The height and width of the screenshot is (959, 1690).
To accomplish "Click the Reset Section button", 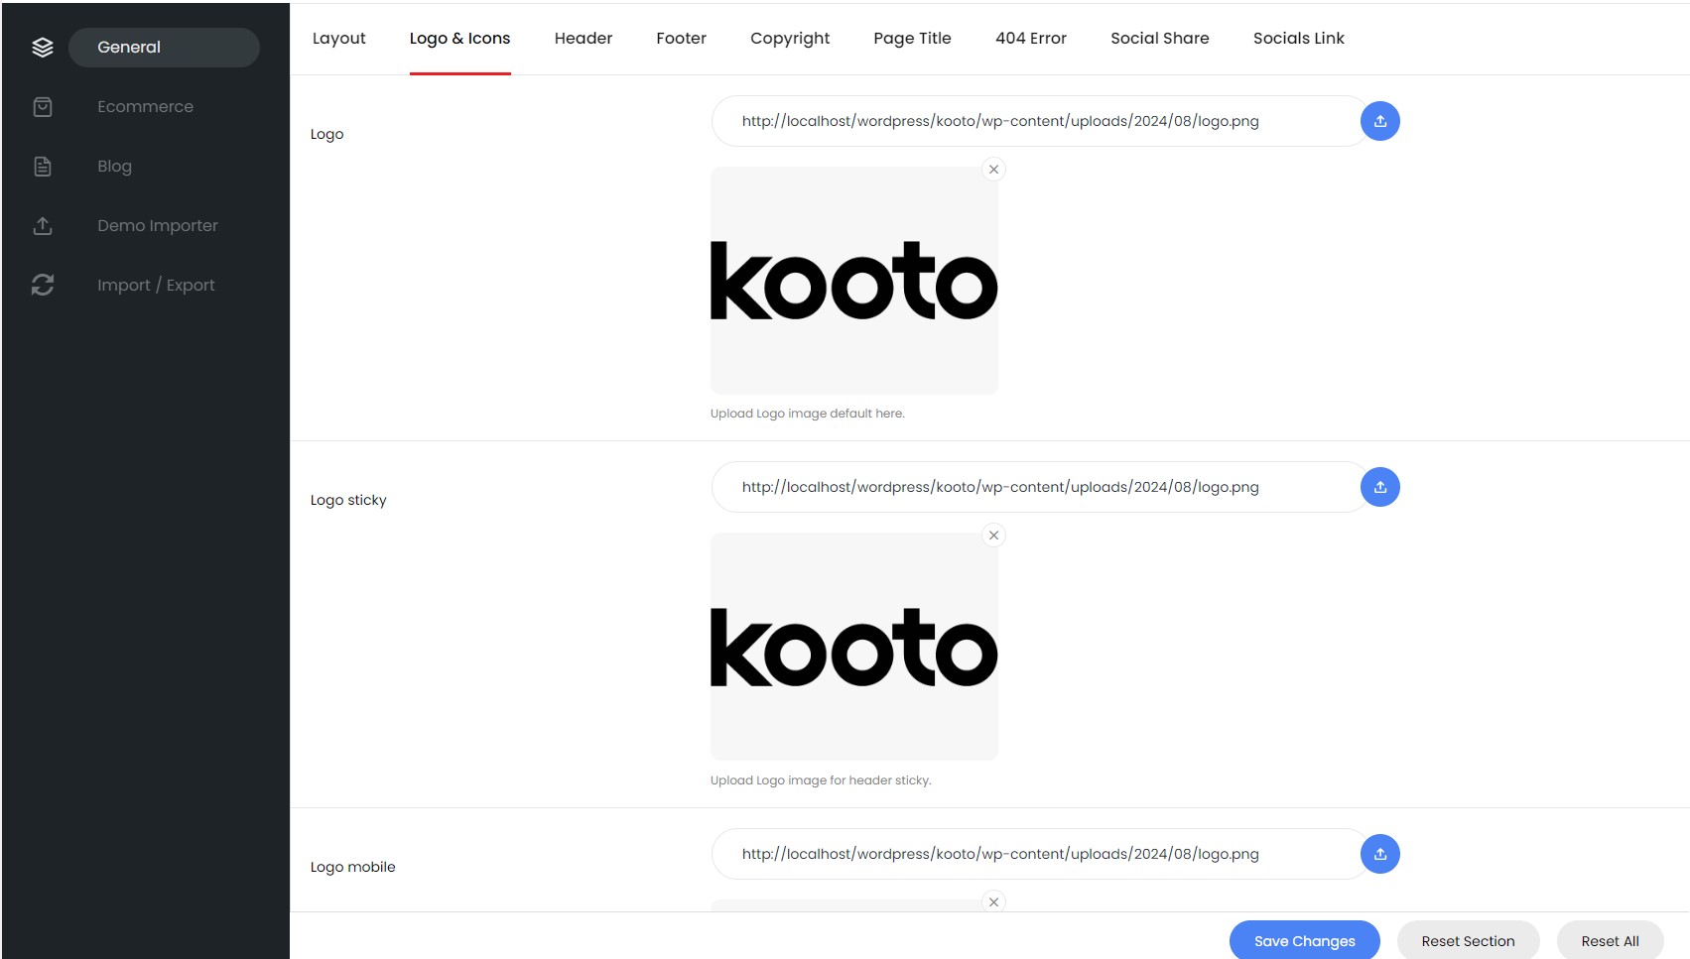I will click(1468, 941).
